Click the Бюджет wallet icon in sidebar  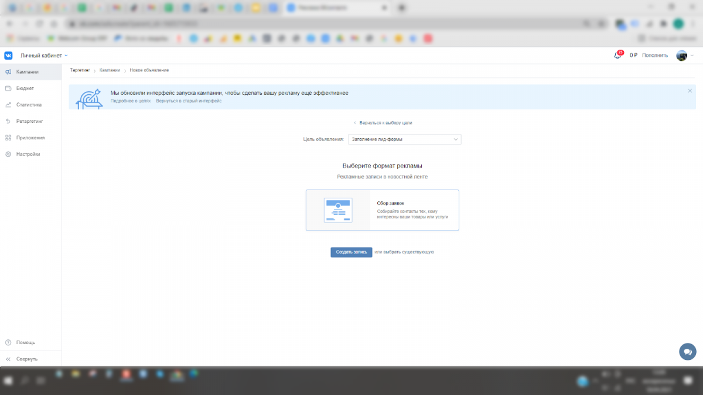coord(8,88)
